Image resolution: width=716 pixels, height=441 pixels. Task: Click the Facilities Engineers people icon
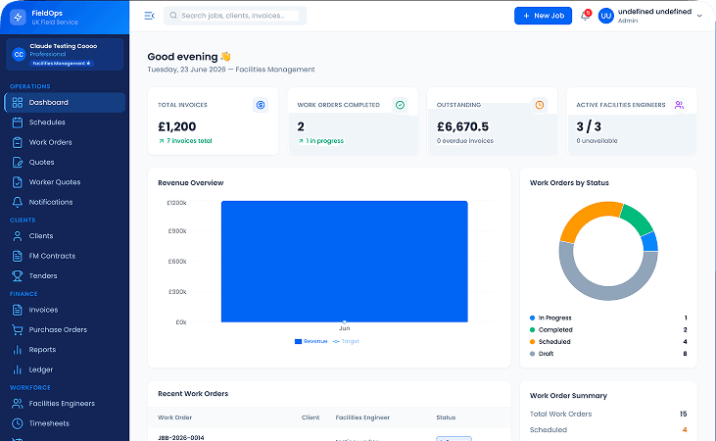click(x=18, y=404)
